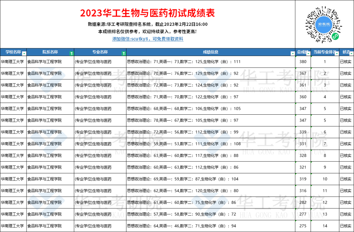This screenshot has width=354, height=232.
Task: Select the title 2023华工生物与医药初试成绩表
Action: [x=147, y=13]
